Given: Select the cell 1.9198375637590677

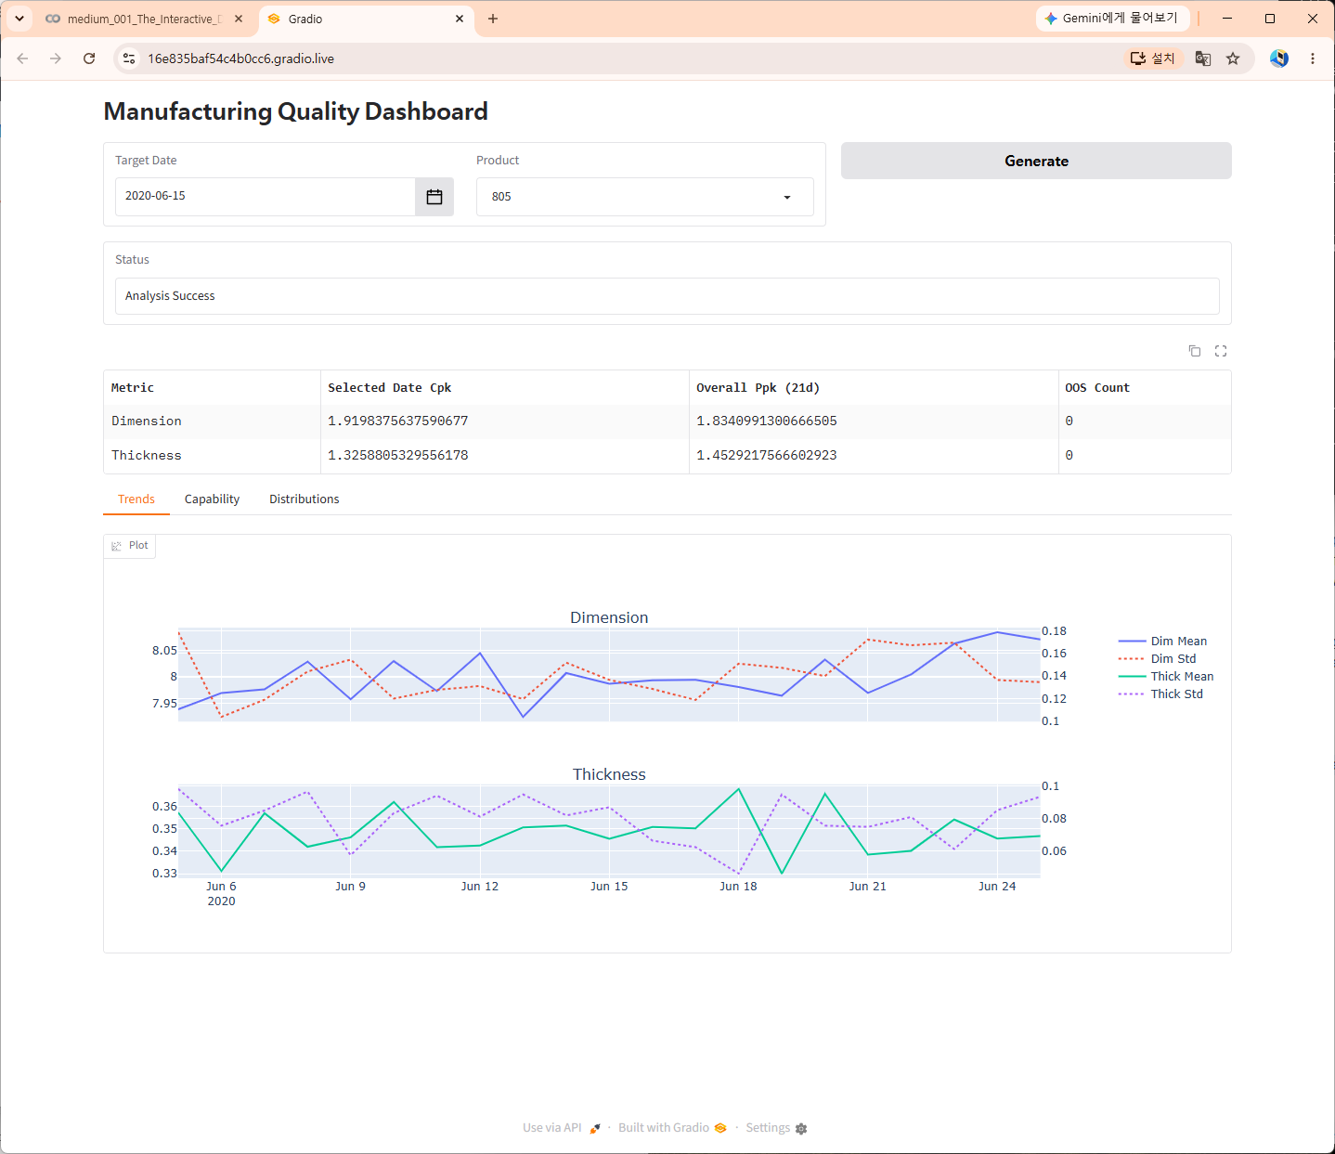Looking at the screenshot, I should pyautogui.click(x=505, y=421).
